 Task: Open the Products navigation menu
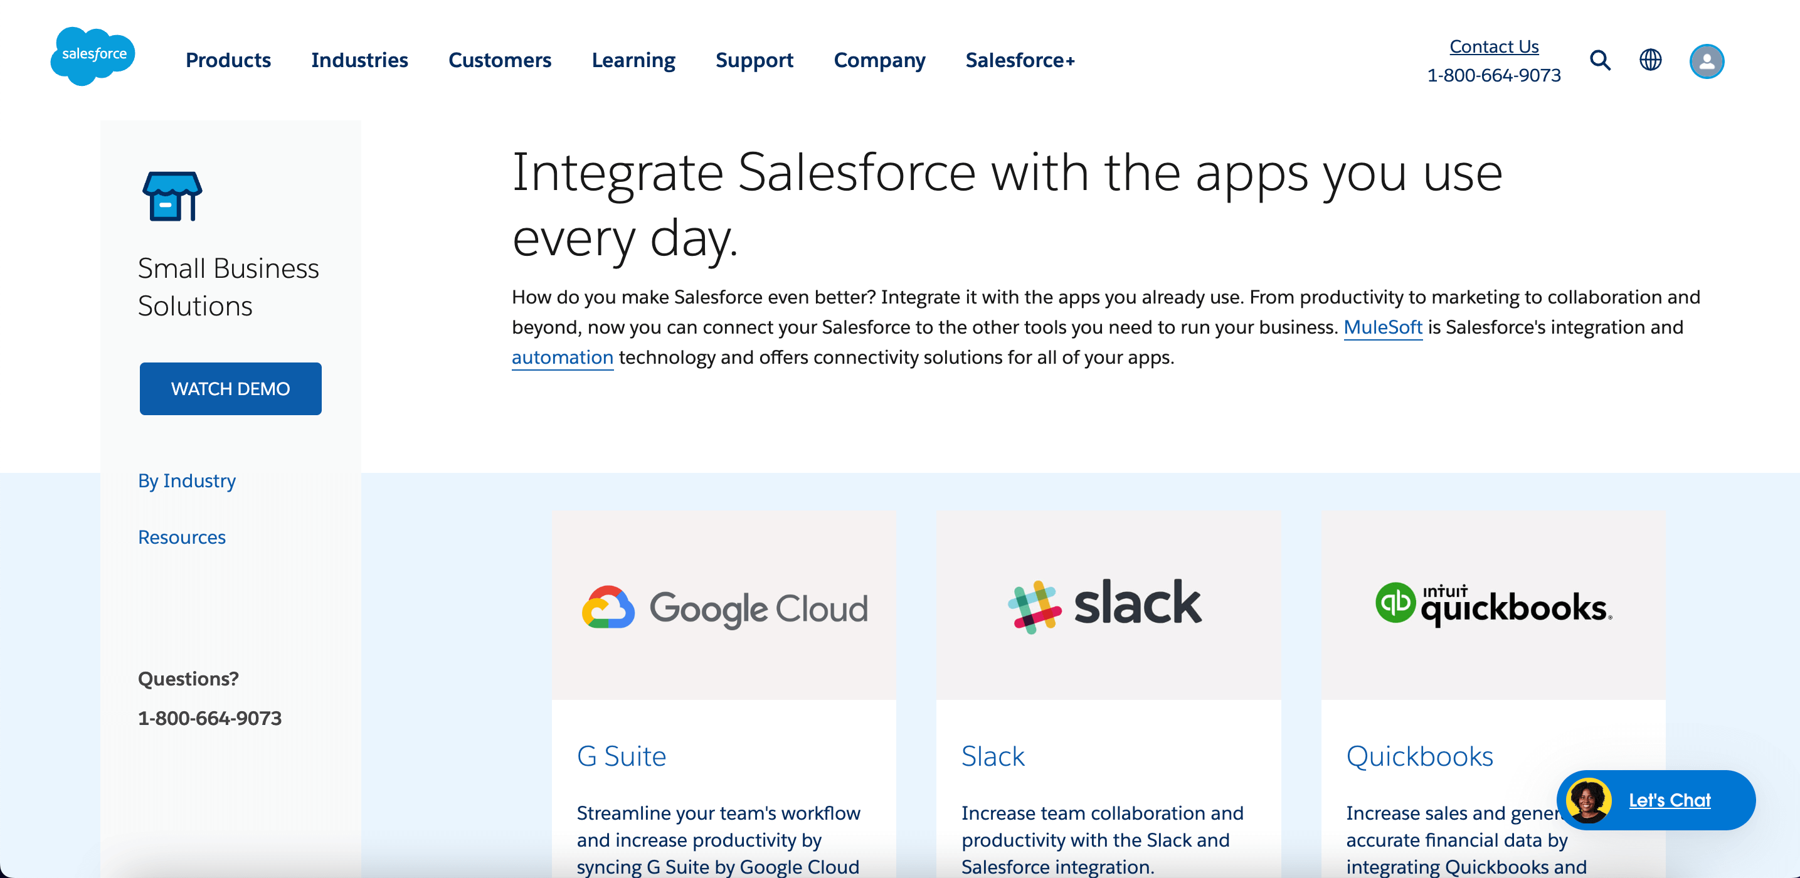[x=228, y=61]
